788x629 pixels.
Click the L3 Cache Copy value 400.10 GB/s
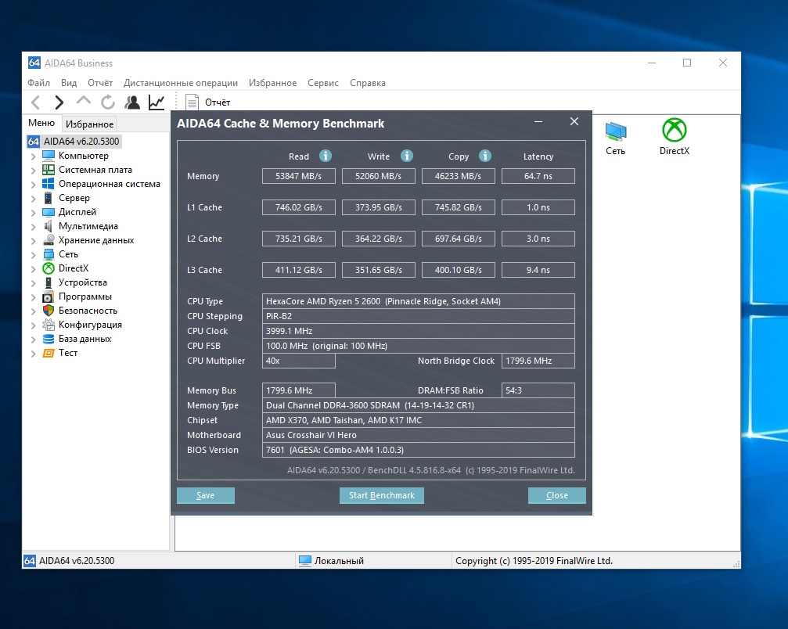[459, 270]
